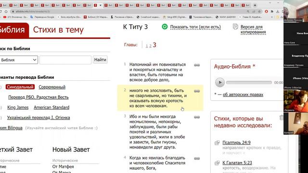Screen dimensions: 308x173
Task: Open Версия для копирования
Action: (x=253, y=29)
